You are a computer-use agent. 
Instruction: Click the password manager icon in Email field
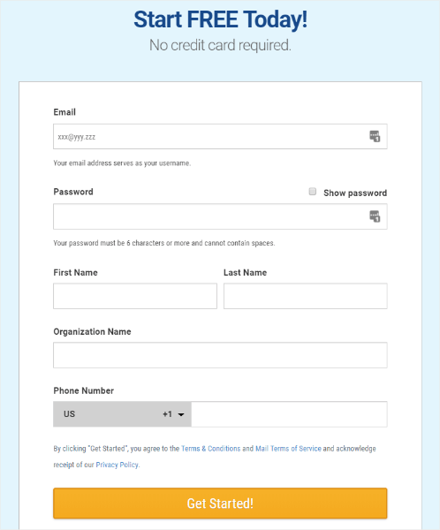click(x=375, y=136)
